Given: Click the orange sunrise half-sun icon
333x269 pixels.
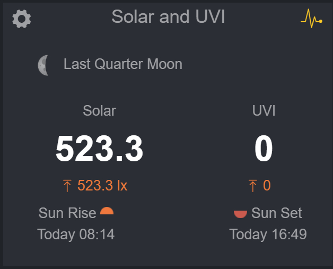Looking at the screenshot, I should tap(107, 211).
